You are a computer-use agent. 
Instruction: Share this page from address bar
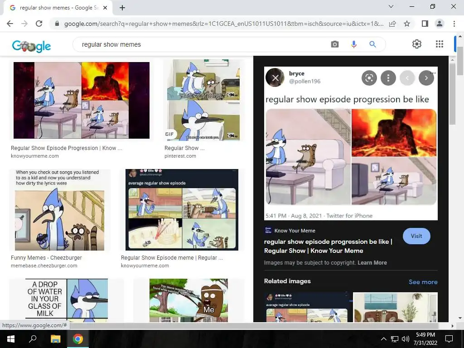point(392,24)
